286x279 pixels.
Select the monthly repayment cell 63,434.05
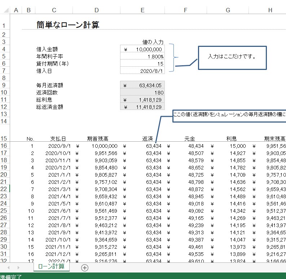142,85
